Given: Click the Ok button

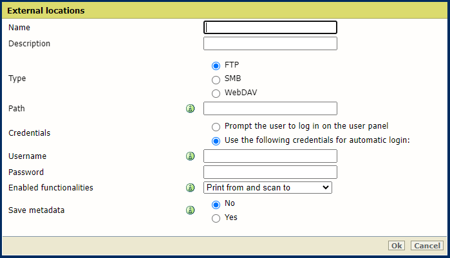Looking at the screenshot, I should pyautogui.click(x=397, y=246).
